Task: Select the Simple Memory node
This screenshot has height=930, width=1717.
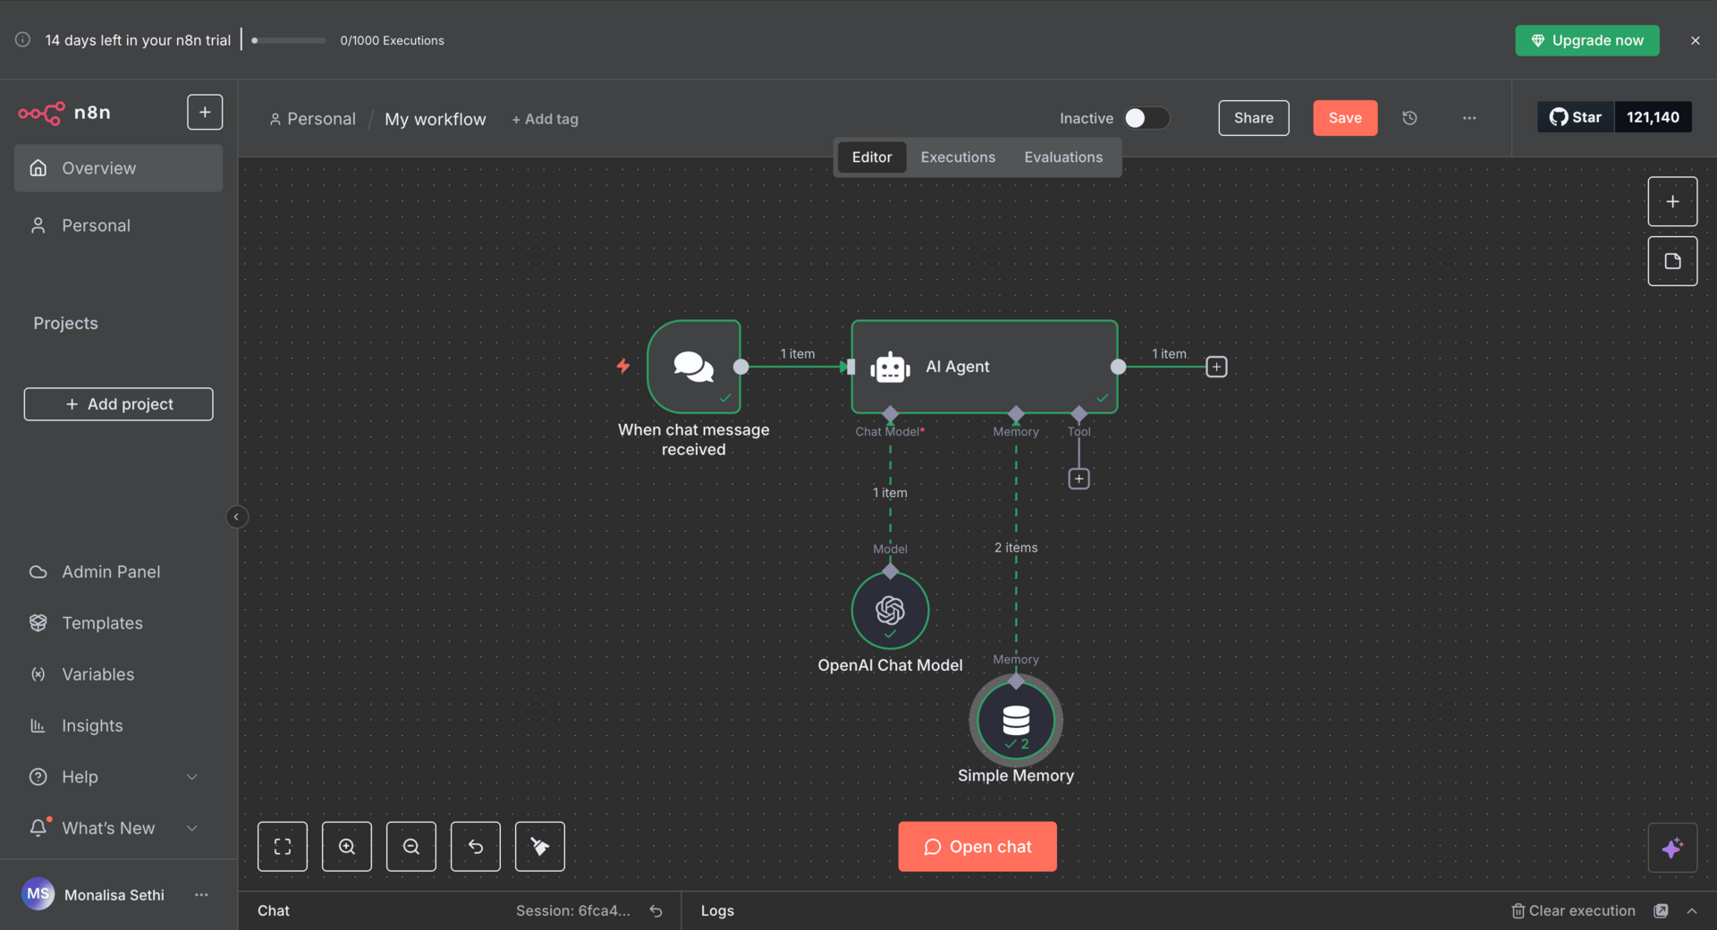Action: tap(1016, 721)
